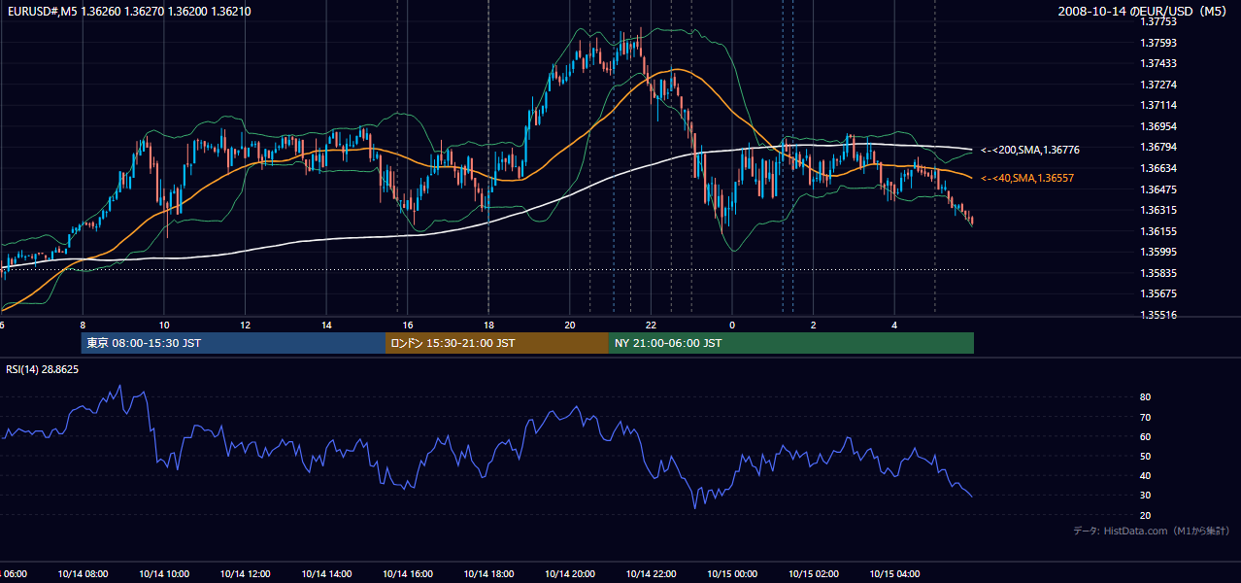
Task: Click the 10/14 14:00 time label
Action: point(326,574)
